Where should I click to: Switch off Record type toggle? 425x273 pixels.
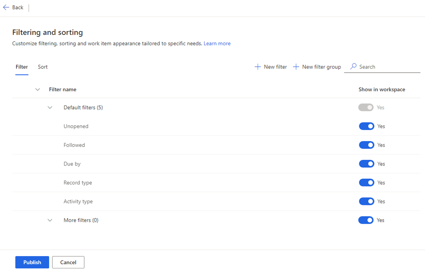point(366,183)
